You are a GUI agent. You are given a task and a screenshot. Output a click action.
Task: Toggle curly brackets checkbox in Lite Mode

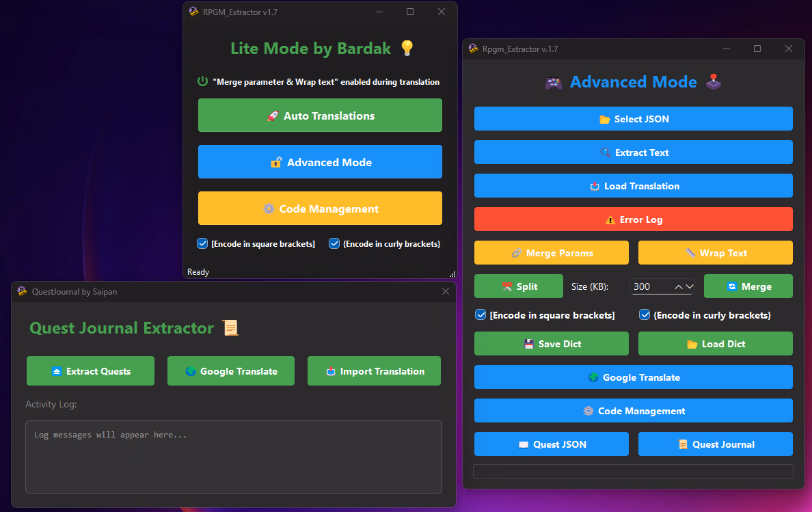[x=334, y=243]
